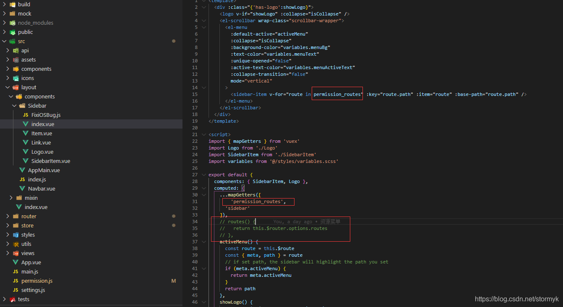Click the icons folder icon
Image resolution: width=563 pixels, height=307 pixels.
pos(16,78)
